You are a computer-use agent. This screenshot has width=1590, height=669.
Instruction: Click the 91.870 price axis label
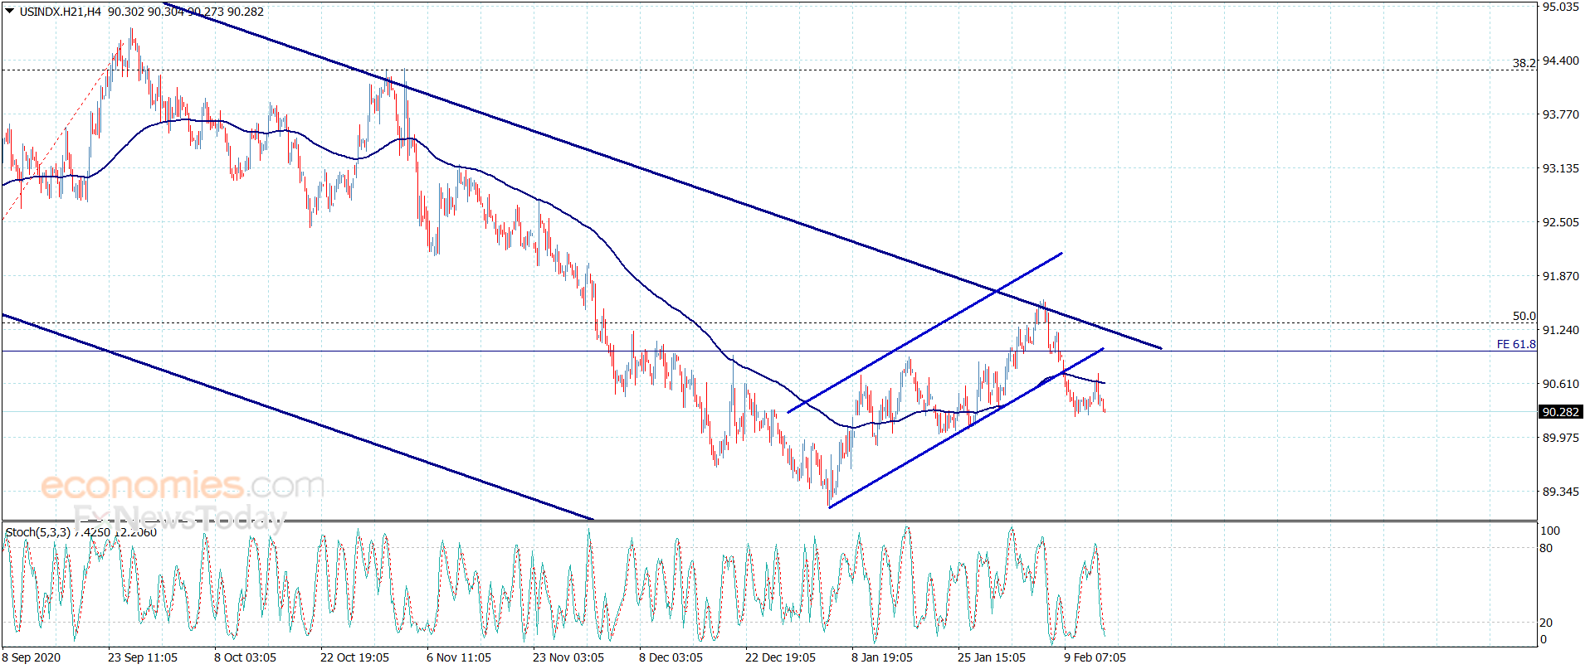(1560, 276)
